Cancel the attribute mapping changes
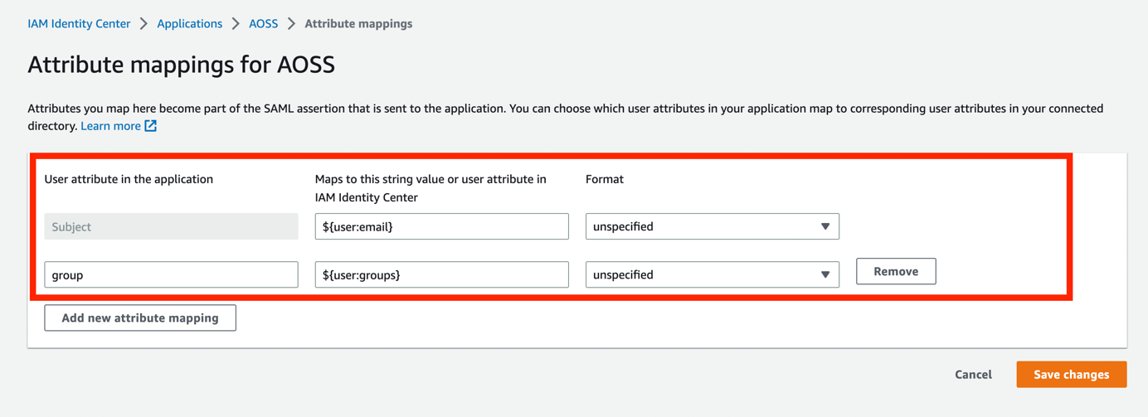The width and height of the screenshot is (1148, 417). tap(973, 375)
